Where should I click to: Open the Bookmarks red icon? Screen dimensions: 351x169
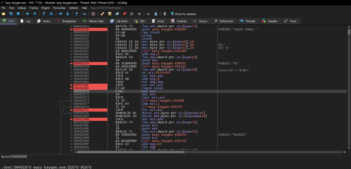125,14
